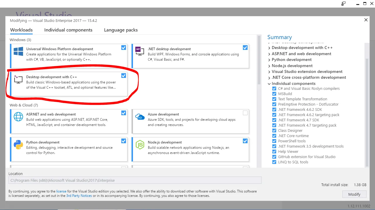Toggle the Desktop development with C++ workload checkbox

tap(124, 76)
